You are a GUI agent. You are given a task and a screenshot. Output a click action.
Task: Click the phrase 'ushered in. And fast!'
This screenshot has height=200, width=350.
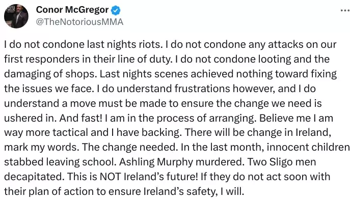coord(53,118)
